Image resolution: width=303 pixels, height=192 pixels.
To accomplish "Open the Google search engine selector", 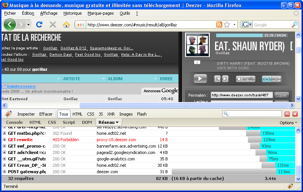I will [x=247, y=25].
